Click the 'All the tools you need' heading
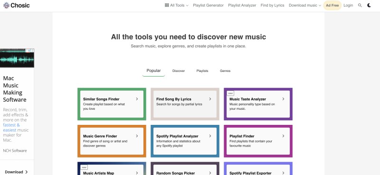This screenshot has width=380, height=175. coord(188,37)
